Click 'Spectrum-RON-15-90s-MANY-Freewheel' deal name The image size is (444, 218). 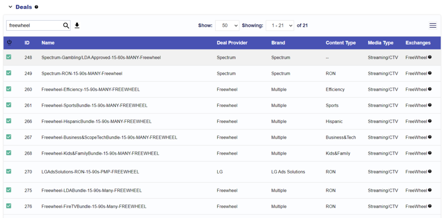click(82, 73)
